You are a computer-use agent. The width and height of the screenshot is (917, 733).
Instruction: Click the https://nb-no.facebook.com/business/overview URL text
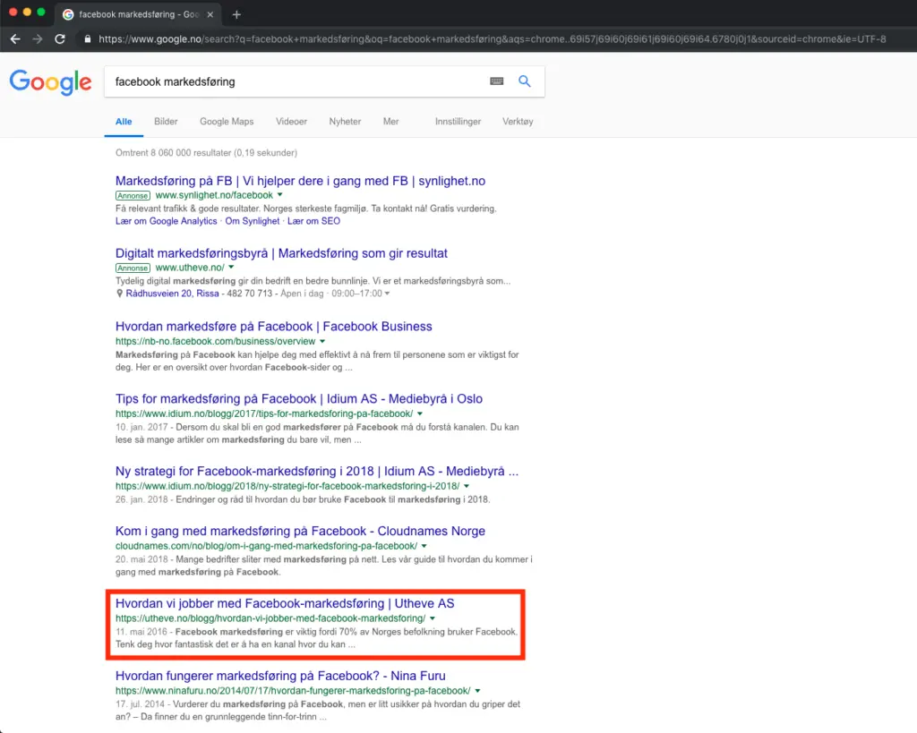coord(215,341)
